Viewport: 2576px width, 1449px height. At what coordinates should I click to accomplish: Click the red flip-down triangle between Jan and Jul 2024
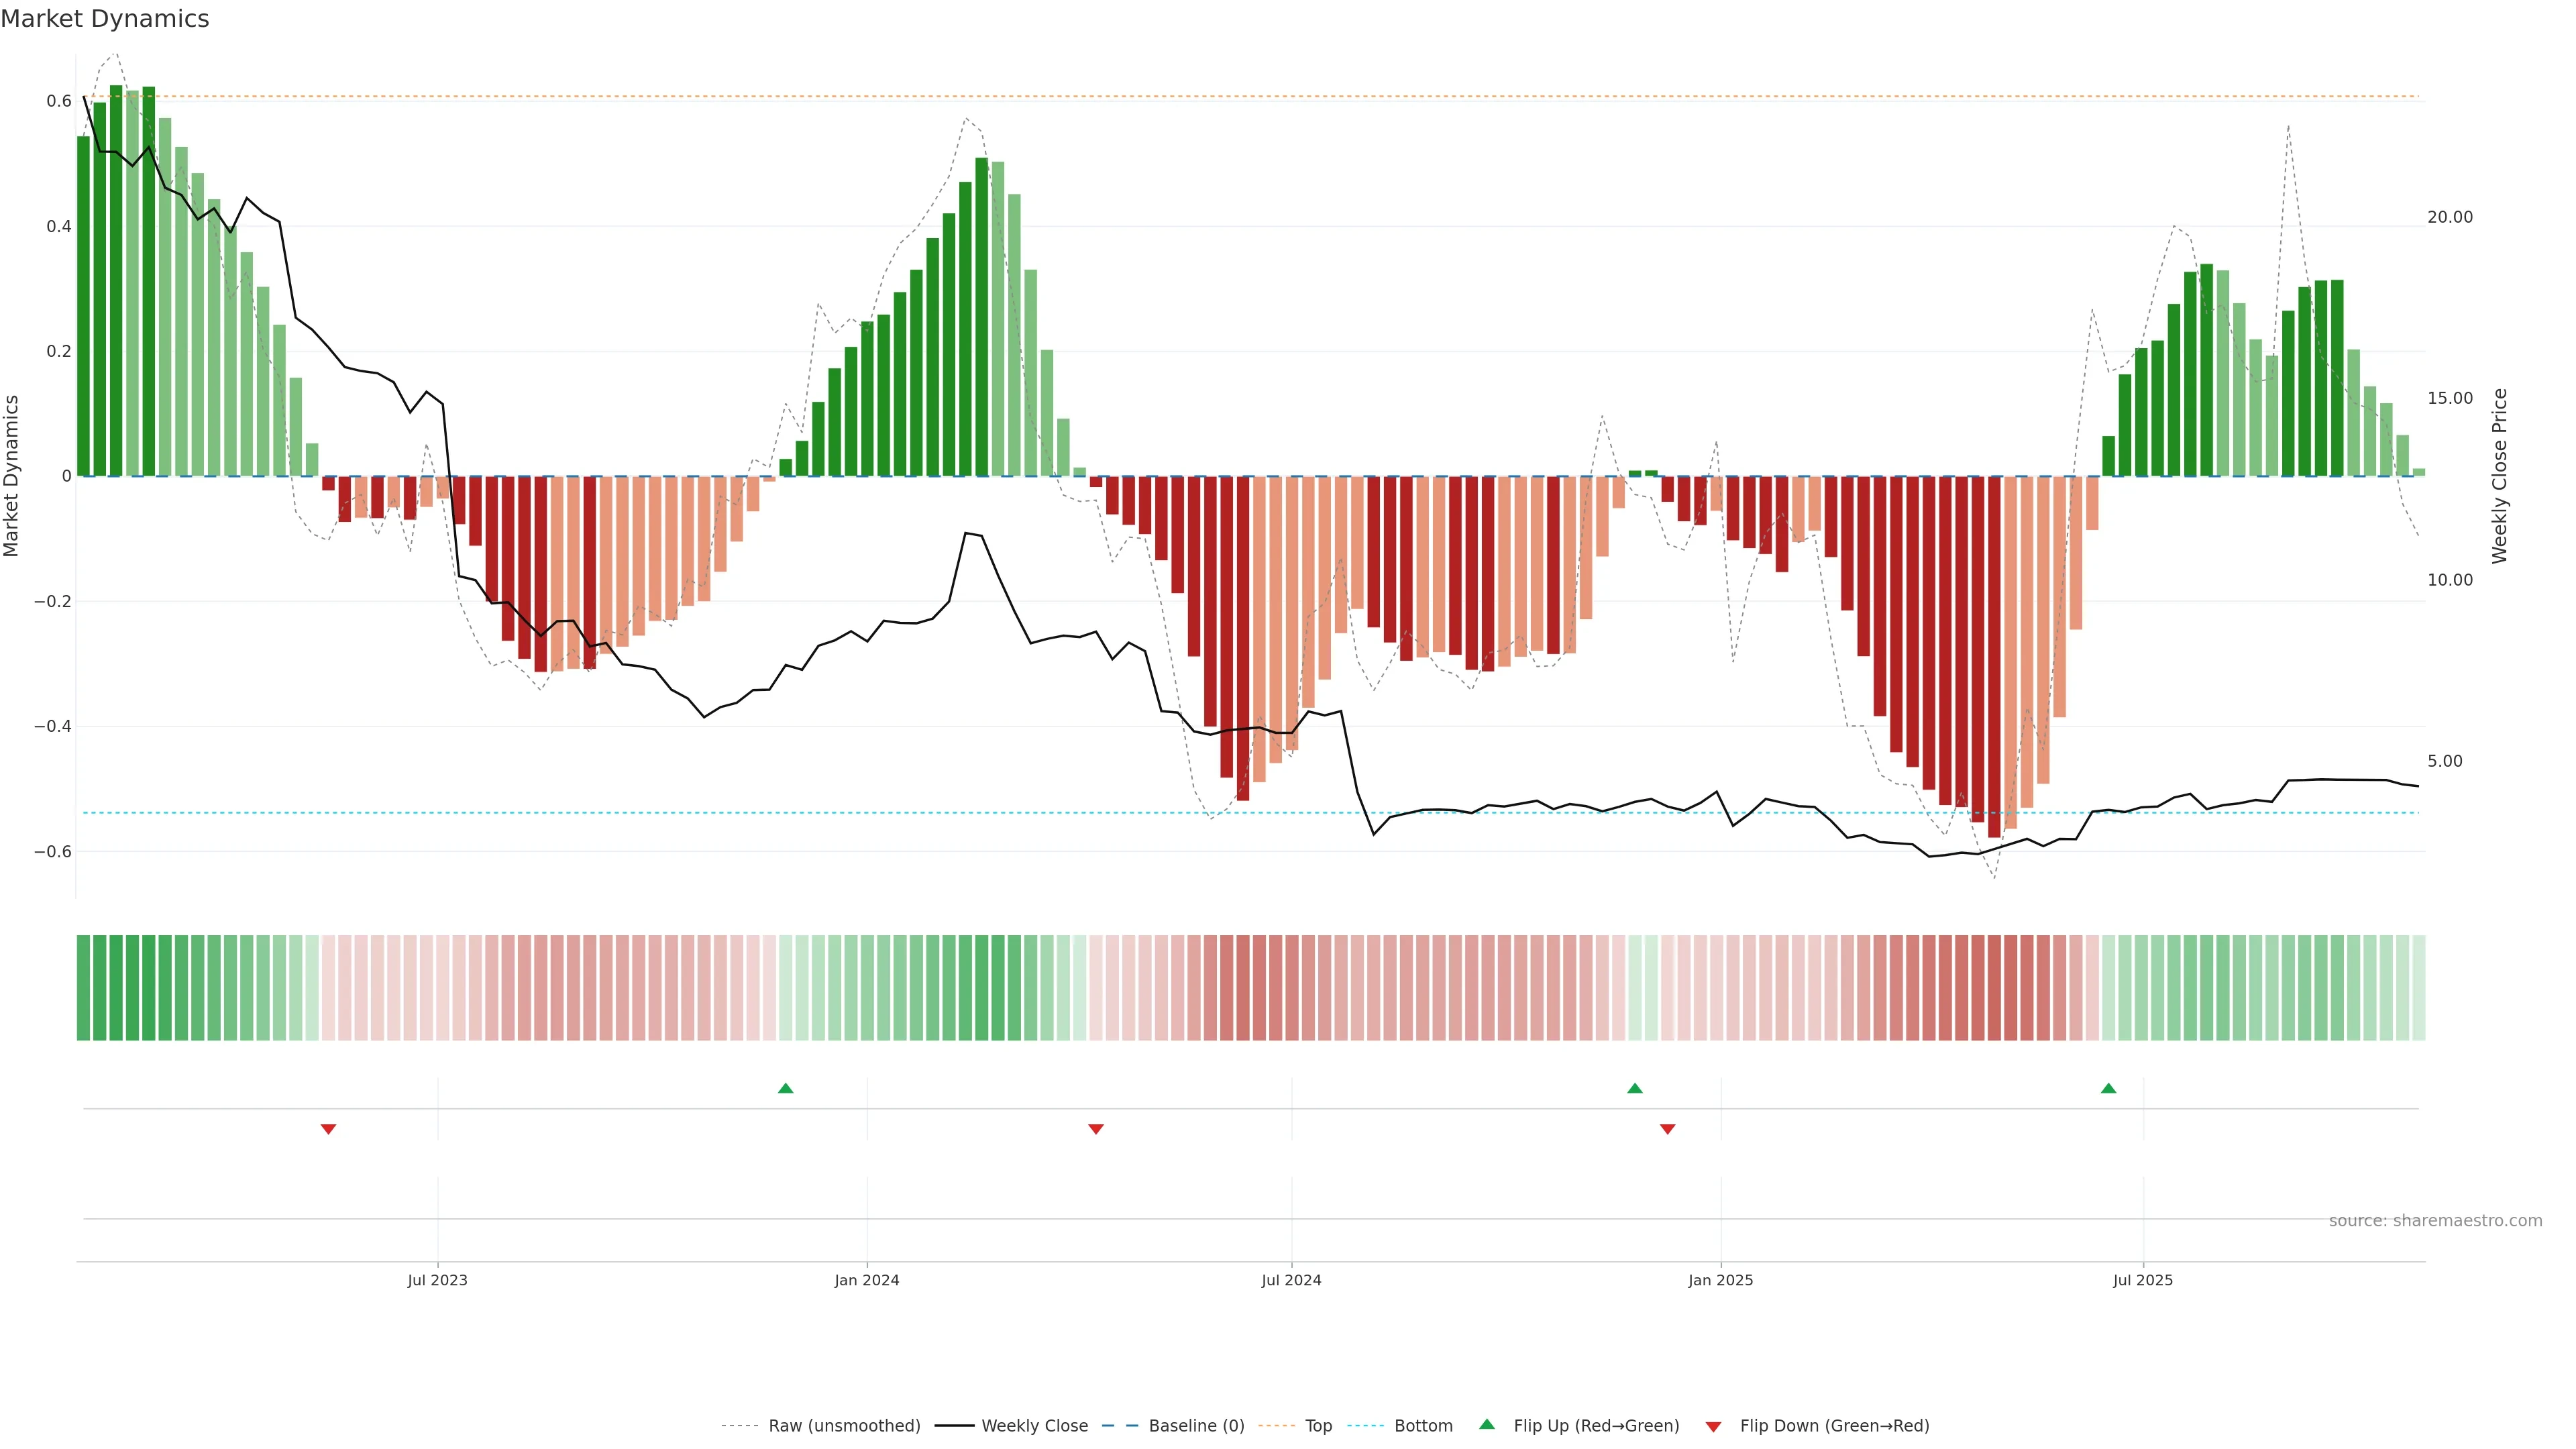point(1095,1129)
